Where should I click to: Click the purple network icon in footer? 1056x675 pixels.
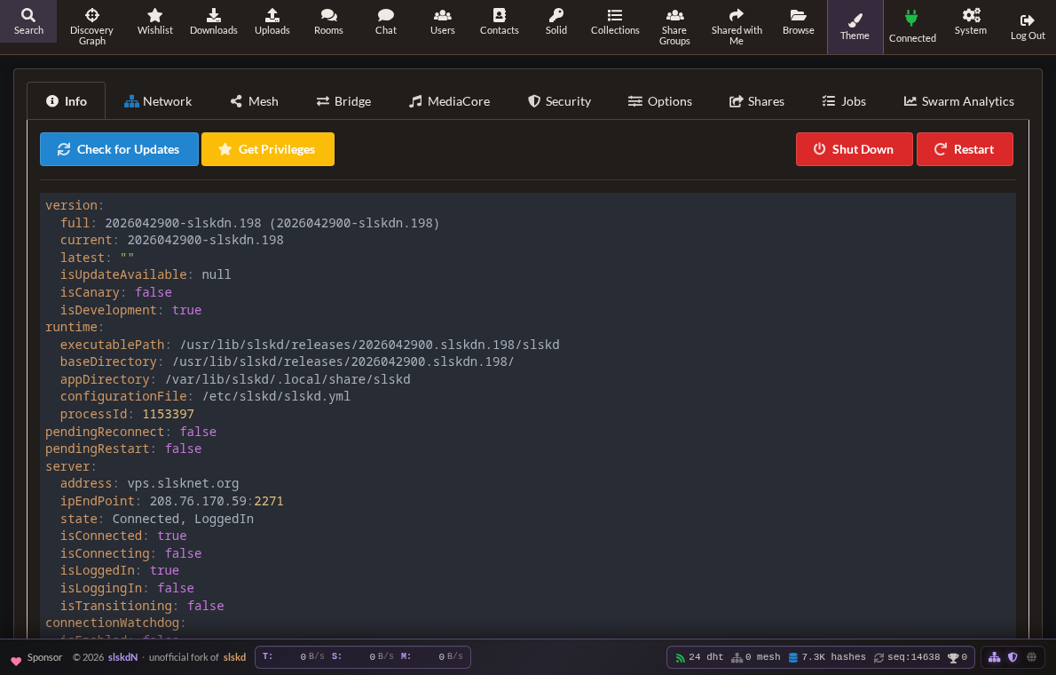point(994,657)
